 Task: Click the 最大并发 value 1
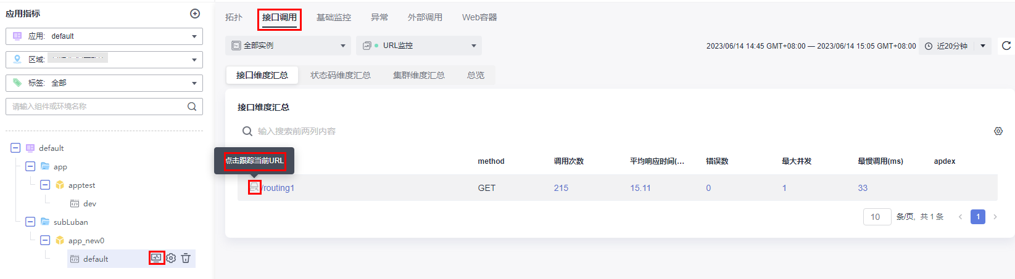tap(784, 188)
